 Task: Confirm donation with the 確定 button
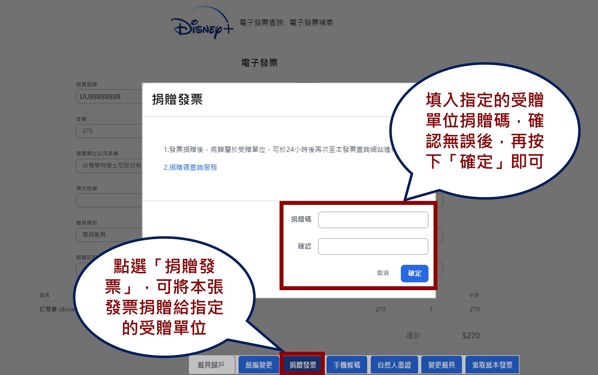(414, 274)
